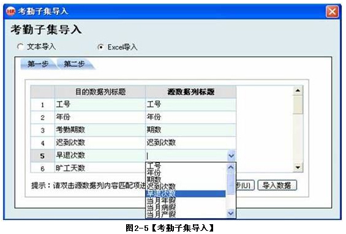Click the 导入数据 button
The width and height of the screenshot is (346, 234).
[277, 185]
